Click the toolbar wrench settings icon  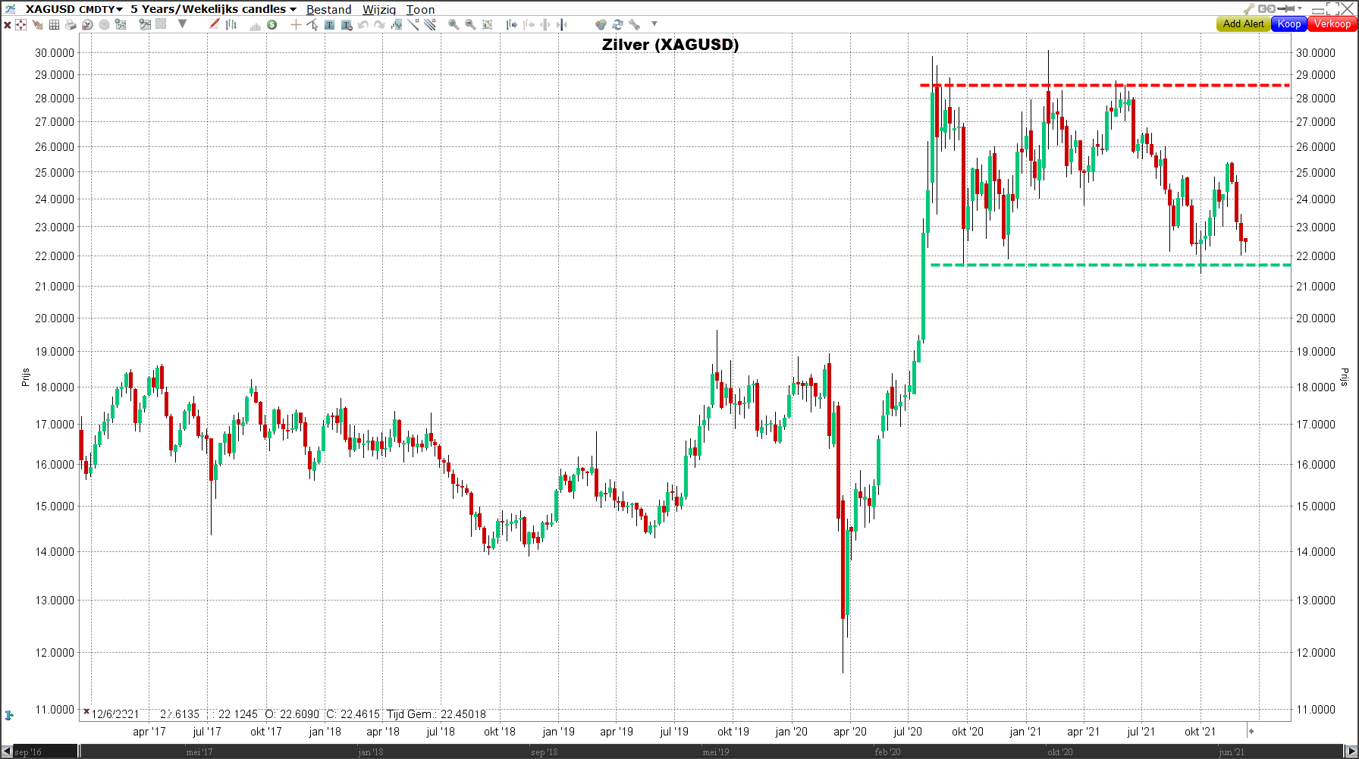(635, 24)
